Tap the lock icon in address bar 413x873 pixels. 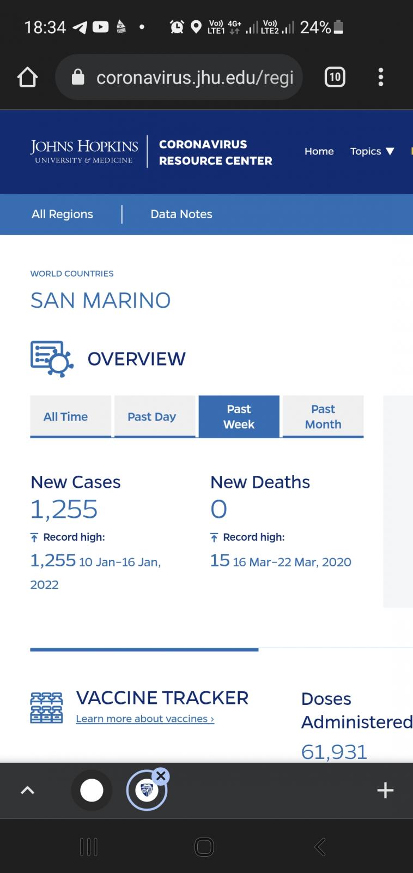point(78,77)
